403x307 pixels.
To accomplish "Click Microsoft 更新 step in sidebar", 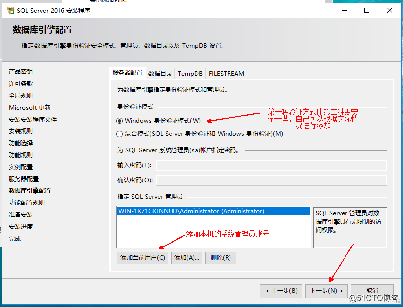I will tap(30, 108).
